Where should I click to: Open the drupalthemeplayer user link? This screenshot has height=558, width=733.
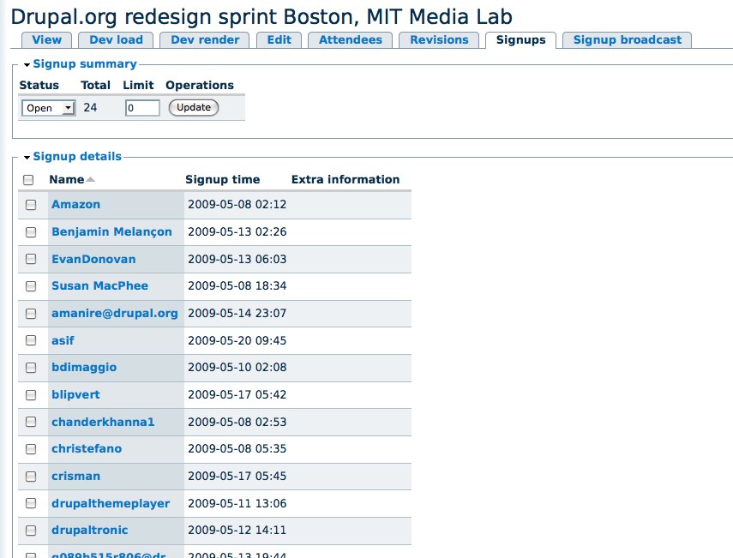tap(111, 504)
